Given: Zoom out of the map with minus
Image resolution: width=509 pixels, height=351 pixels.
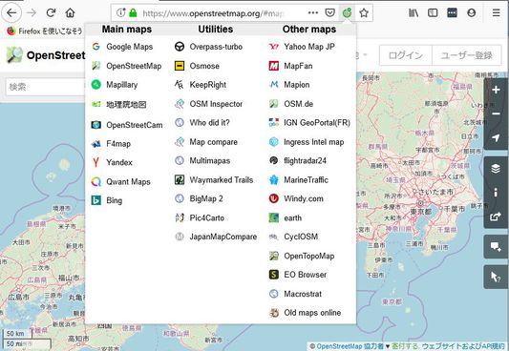Looking at the screenshot, I should [496, 114].
